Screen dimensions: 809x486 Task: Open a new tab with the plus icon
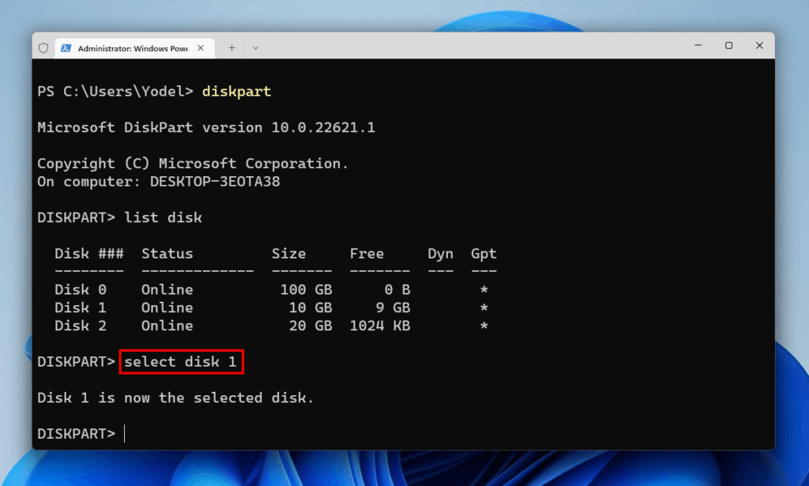click(231, 47)
